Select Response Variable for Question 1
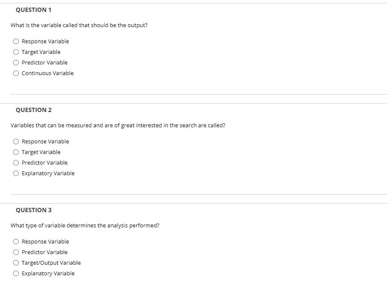Viewport: 387px width, 294px height. (16, 41)
